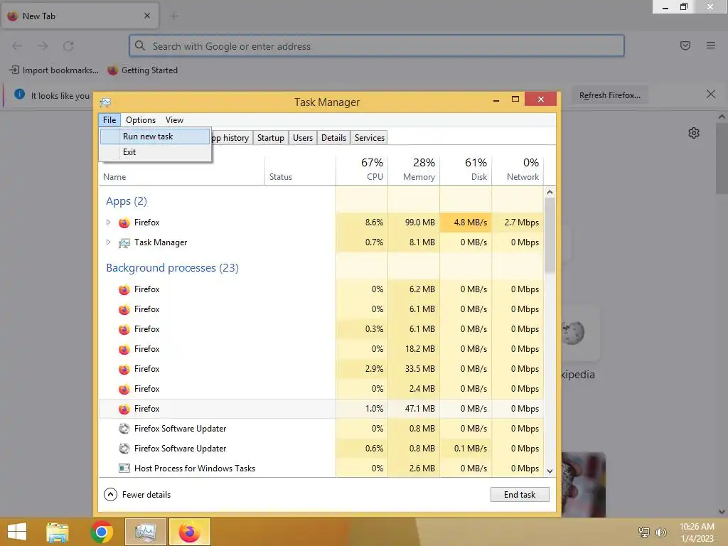The height and width of the screenshot is (546, 728).
Task: Click the Firefox forward arrow button
Action: click(x=43, y=46)
